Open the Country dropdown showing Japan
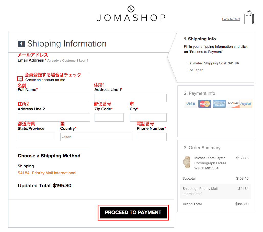Image resolution: width=263 pixels, height=232 pixels. [96, 137]
